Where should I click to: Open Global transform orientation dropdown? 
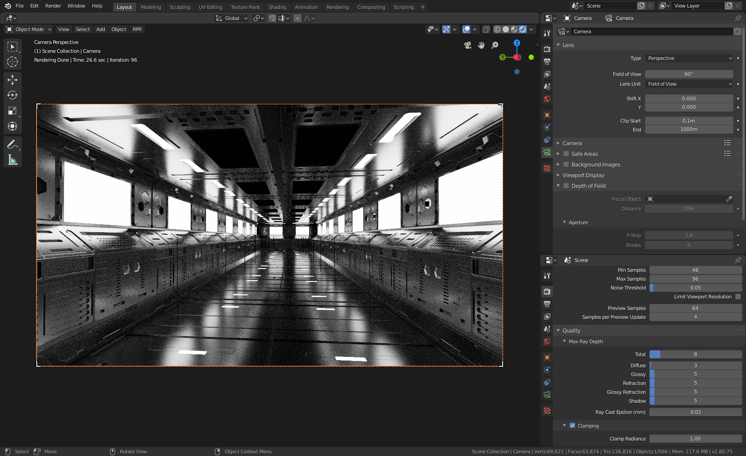click(x=231, y=18)
